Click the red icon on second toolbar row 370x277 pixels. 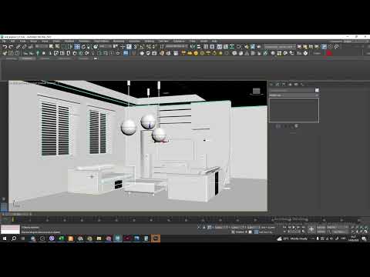(x=329, y=53)
